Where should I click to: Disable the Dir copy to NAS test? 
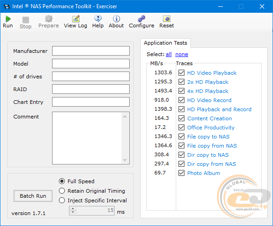[181, 154]
